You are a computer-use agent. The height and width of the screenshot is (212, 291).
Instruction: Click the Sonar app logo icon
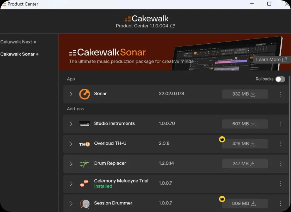(x=84, y=94)
